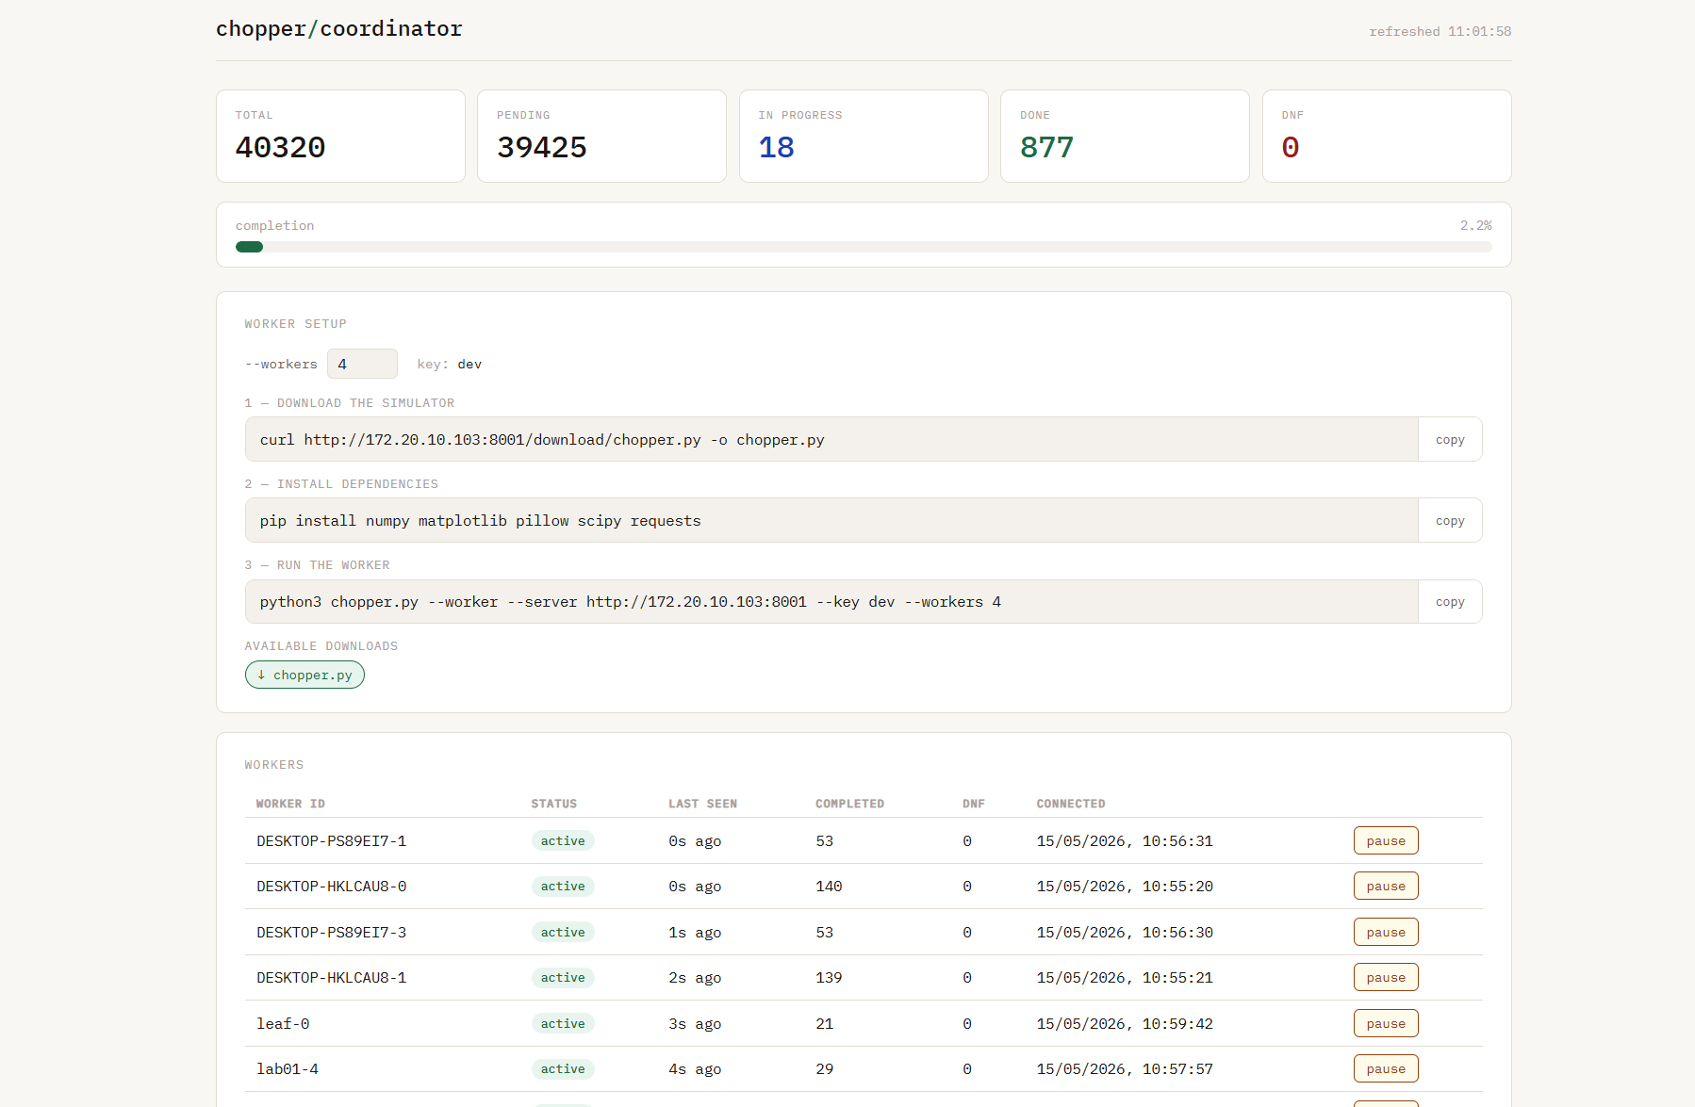Click the PENDING 39425 stat card
Viewport: 1695px width, 1107px height.
pyautogui.click(x=601, y=136)
